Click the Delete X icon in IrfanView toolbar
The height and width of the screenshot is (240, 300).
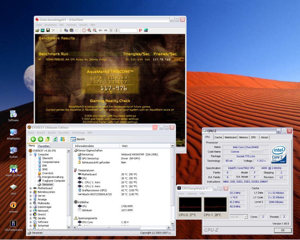[x=54, y=30]
